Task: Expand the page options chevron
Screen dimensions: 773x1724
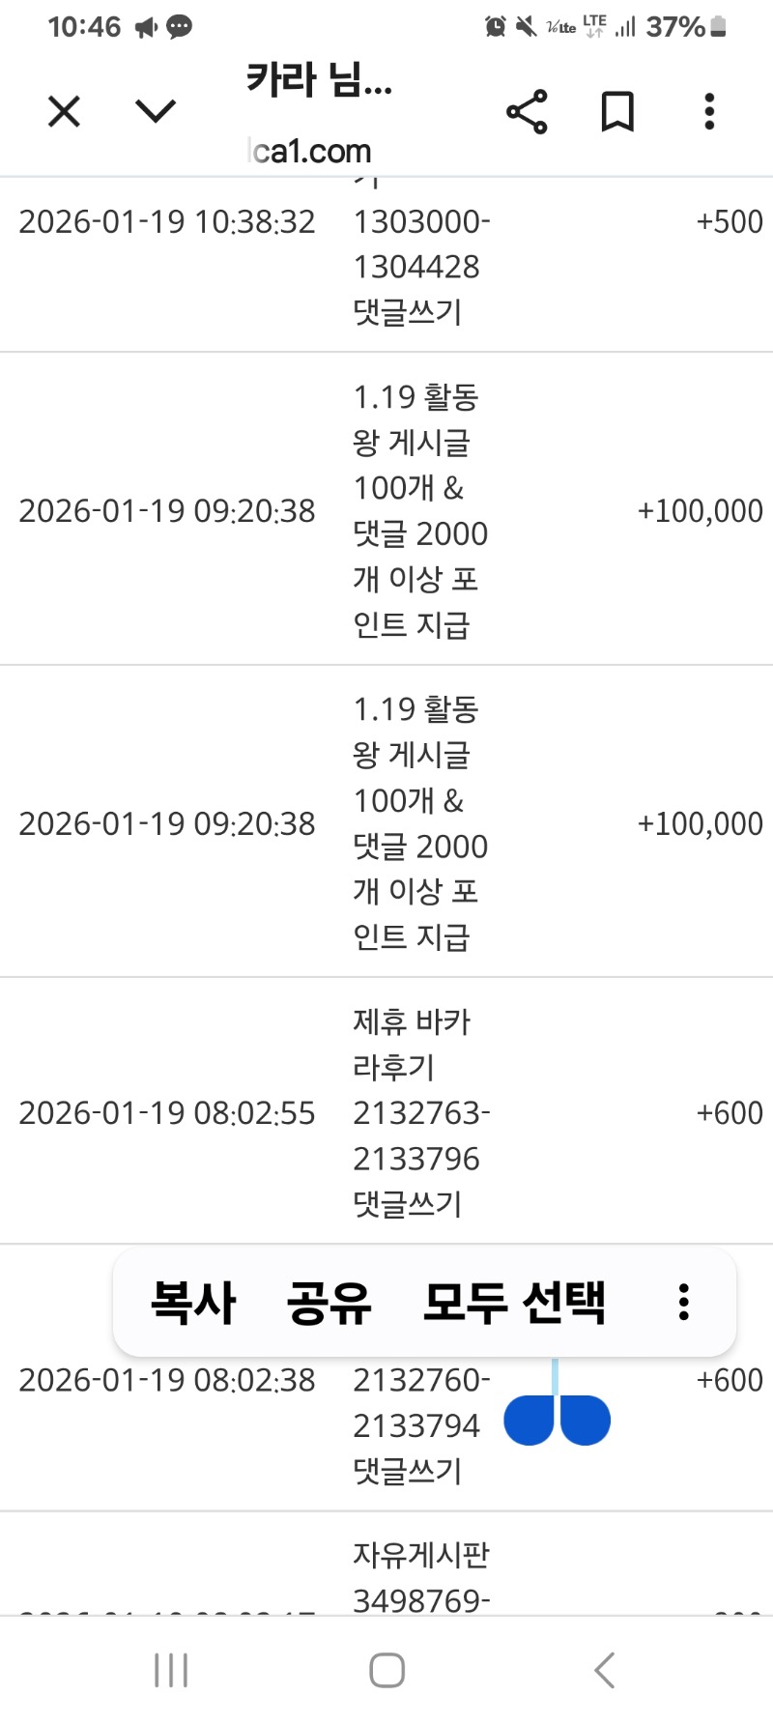Action: pyautogui.click(x=156, y=112)
